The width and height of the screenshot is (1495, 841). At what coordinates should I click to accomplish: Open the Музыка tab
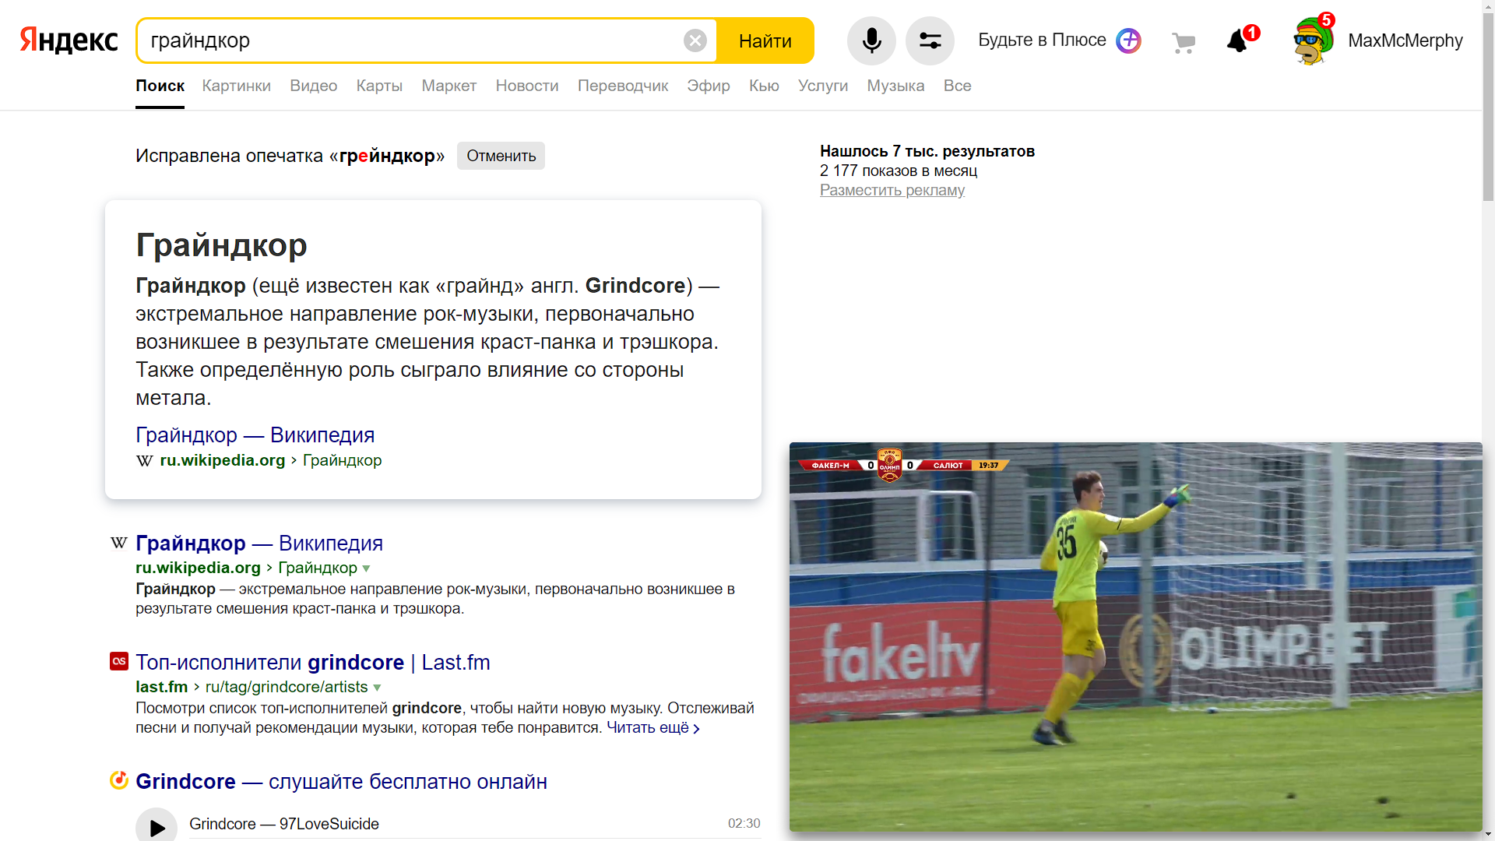(895, 86)
